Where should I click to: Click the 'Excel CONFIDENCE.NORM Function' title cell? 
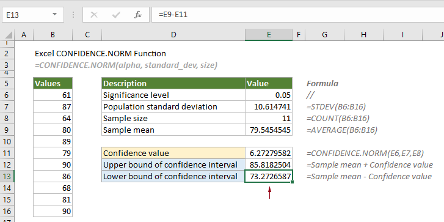pyautogui.click(x=100, y=54)
